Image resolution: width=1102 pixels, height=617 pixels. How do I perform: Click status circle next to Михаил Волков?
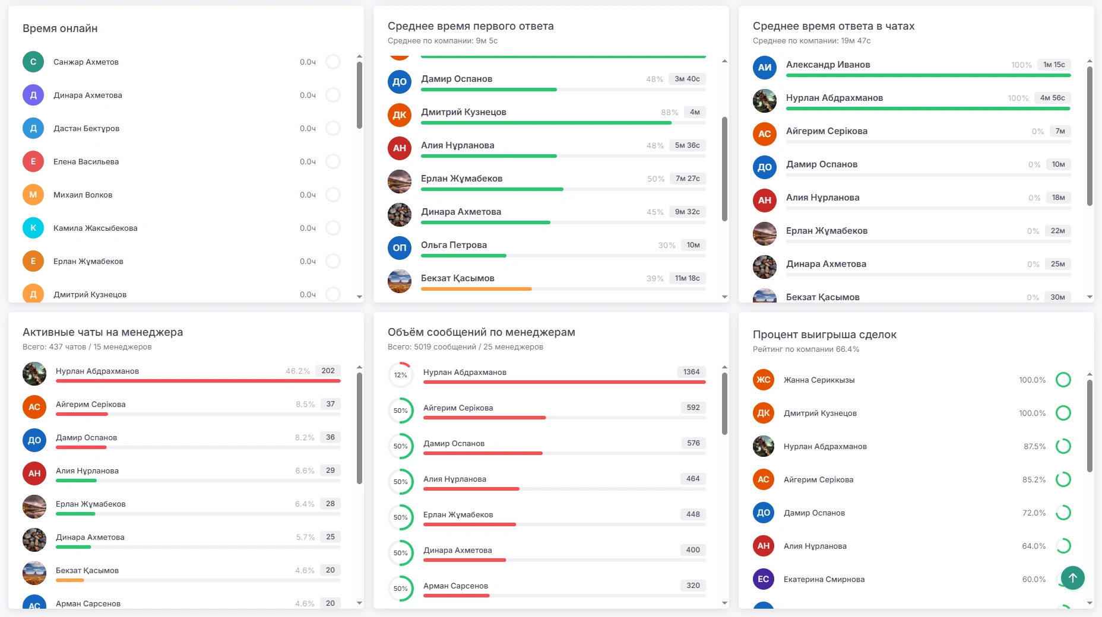coord(333,195)
